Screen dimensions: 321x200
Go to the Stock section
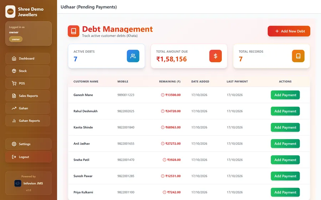point(27,71)
